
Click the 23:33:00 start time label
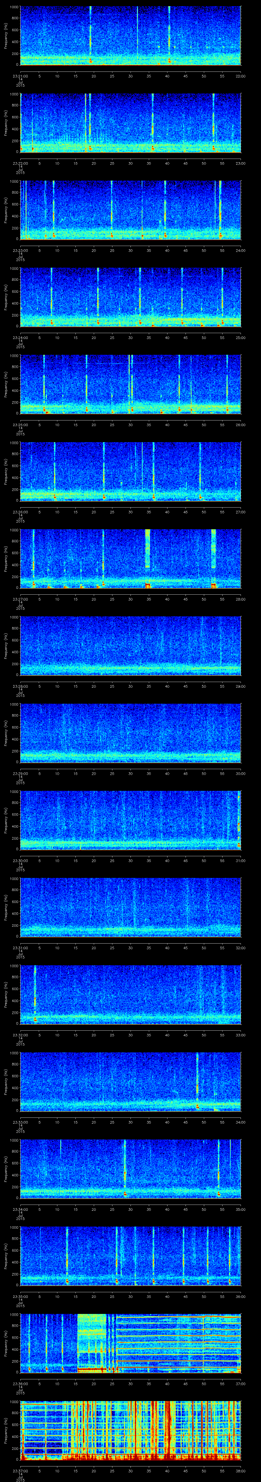coord(20,1122)
